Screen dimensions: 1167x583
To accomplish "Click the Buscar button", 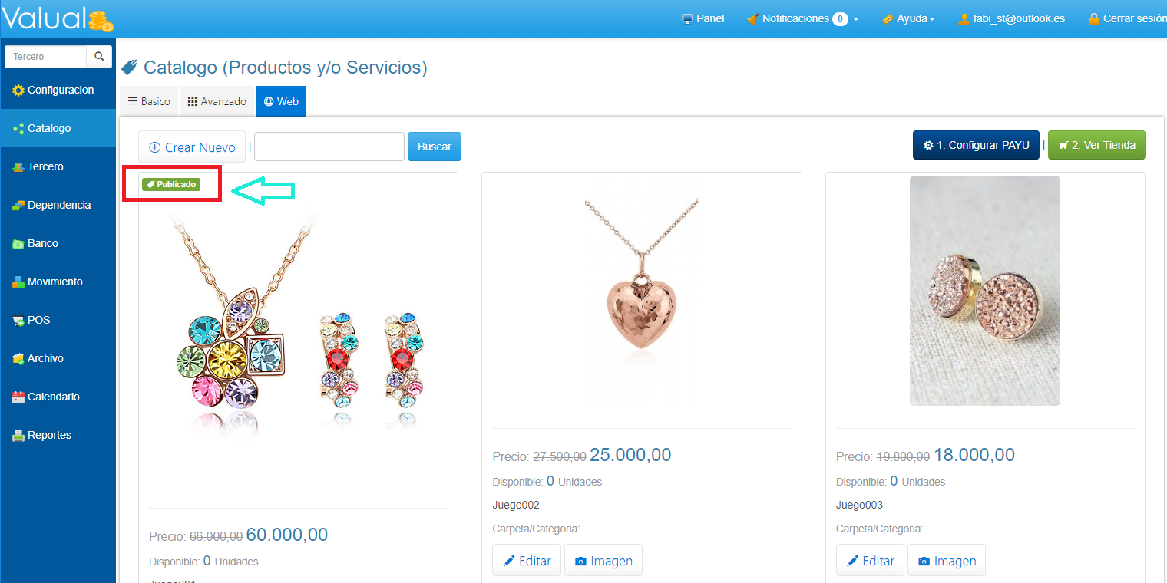I will click(435, 147).
